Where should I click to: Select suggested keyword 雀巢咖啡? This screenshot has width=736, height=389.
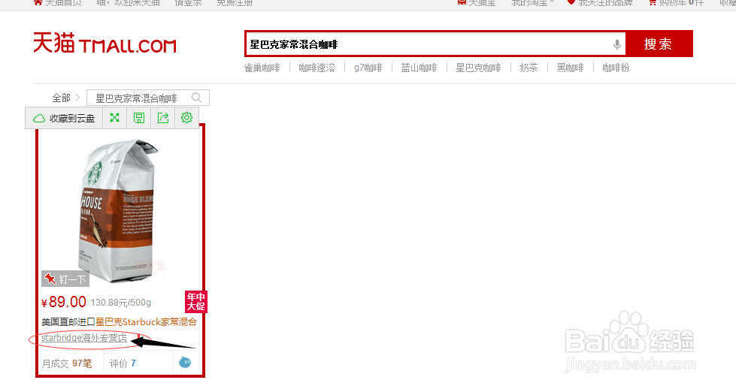(x=262, y=68)
